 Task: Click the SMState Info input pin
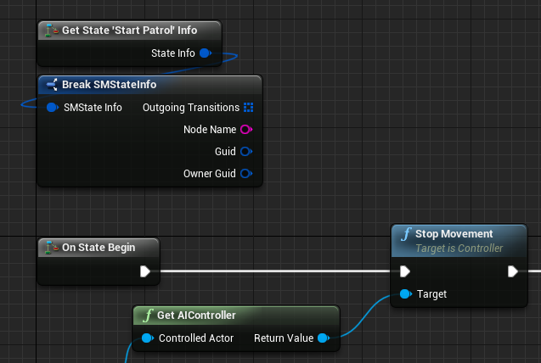(x=52, y=108)
